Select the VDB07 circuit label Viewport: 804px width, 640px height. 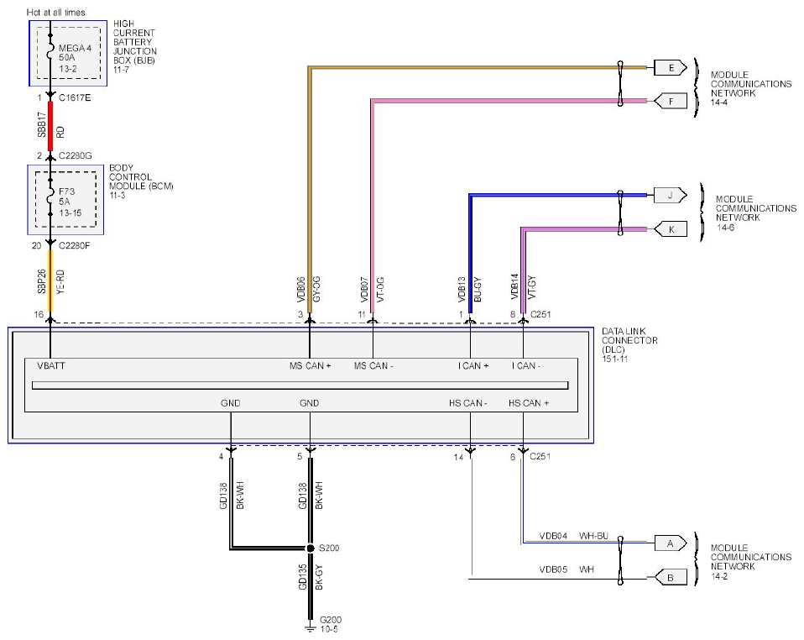tap(364, 290)
